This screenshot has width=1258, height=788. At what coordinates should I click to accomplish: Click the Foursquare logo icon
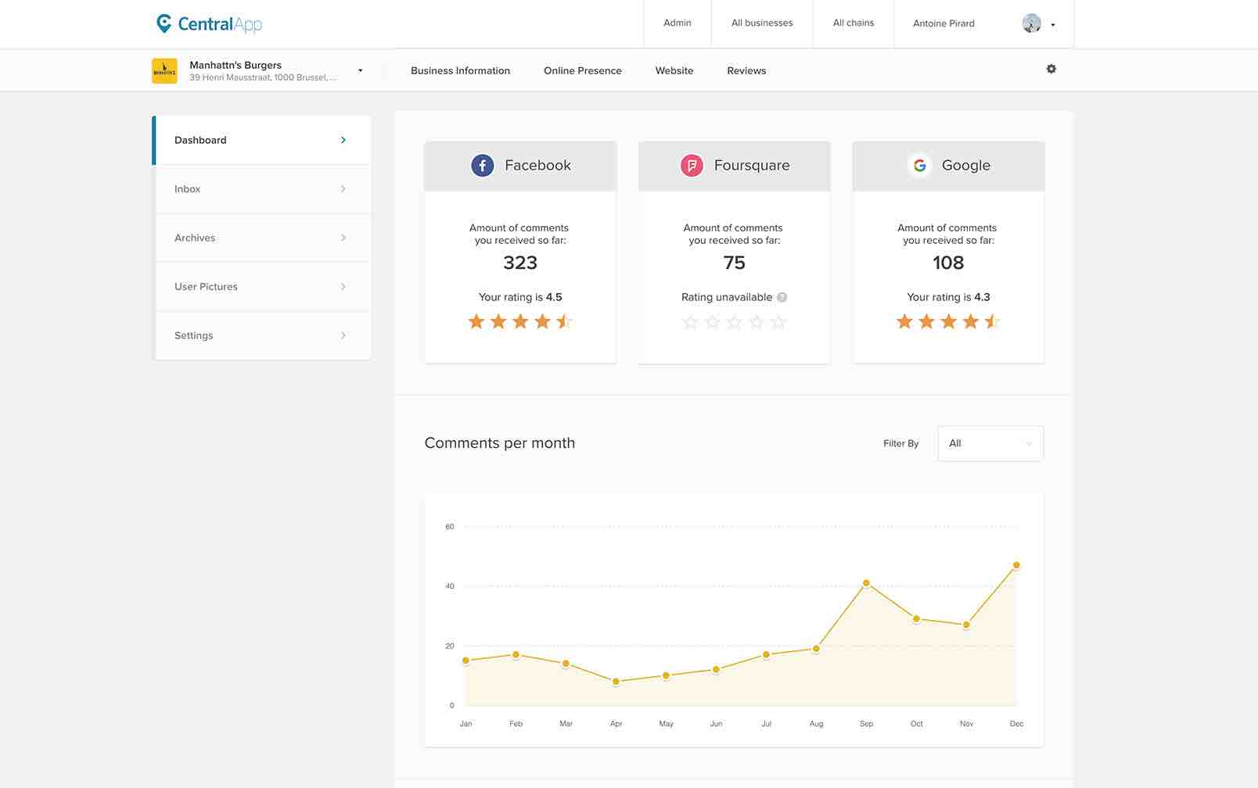tap(692, 166)
